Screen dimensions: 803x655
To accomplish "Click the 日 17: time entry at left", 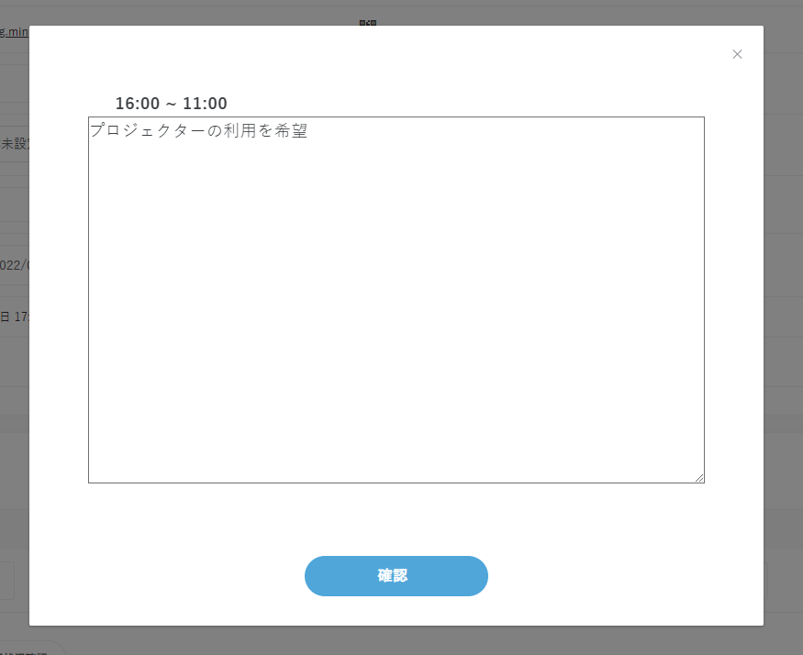I will (15, 317).
